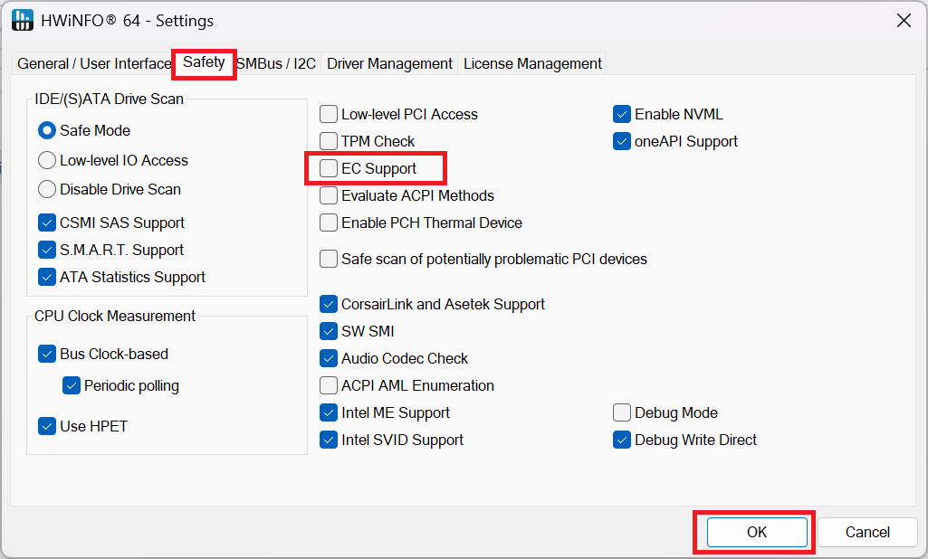This screenshot has width=928, height=559.
Task: Click the HWiNFO app icon in title bar
Action: point(23,20)
